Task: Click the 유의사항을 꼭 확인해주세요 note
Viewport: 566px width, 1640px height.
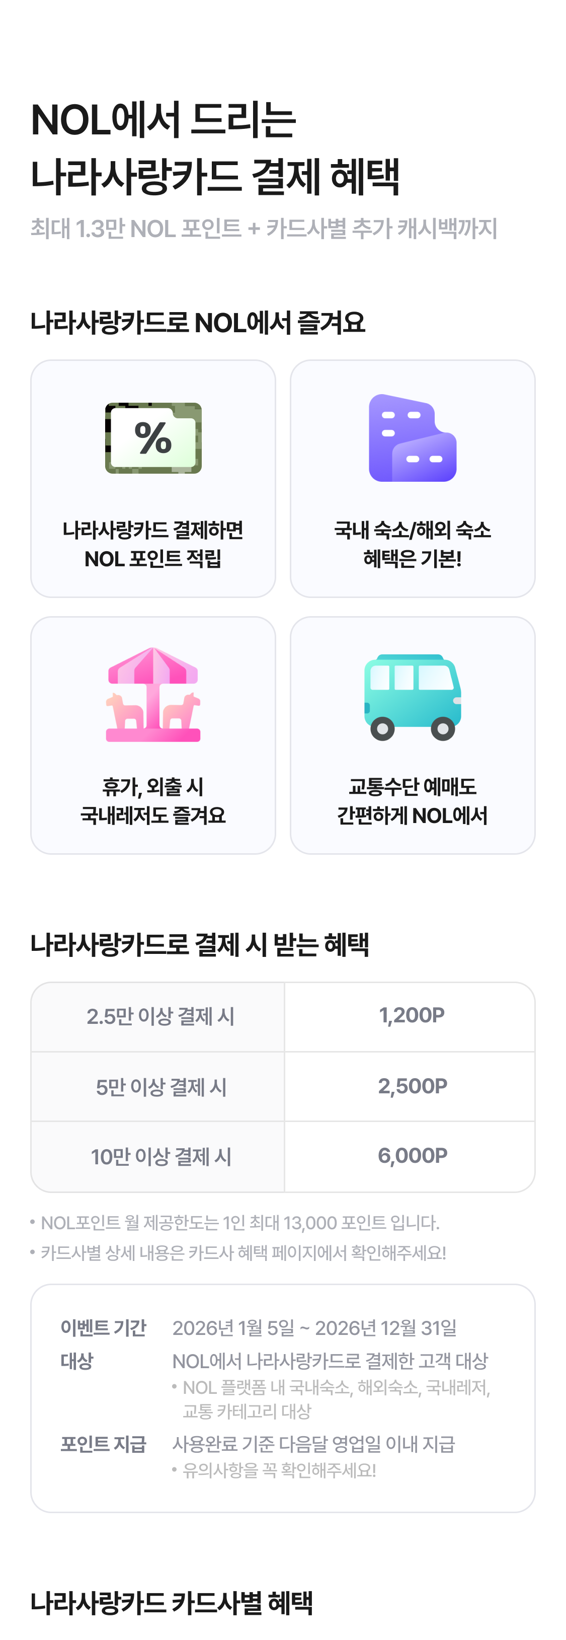Action: click(x=279, y=1470)
